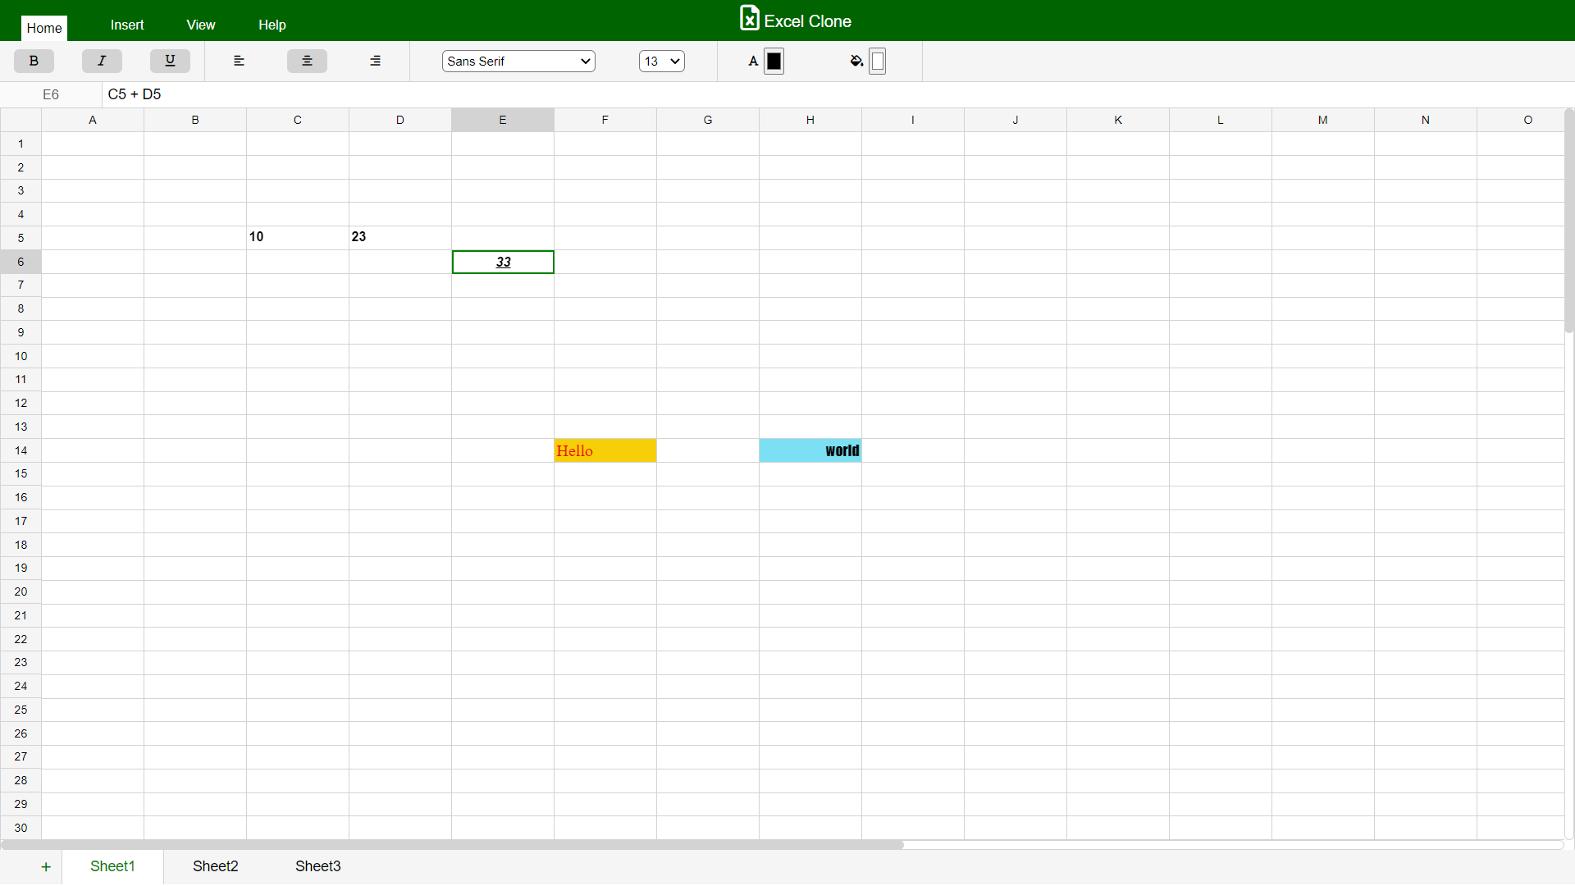
Task: Click the left align icon
Action: click(239, 61)
